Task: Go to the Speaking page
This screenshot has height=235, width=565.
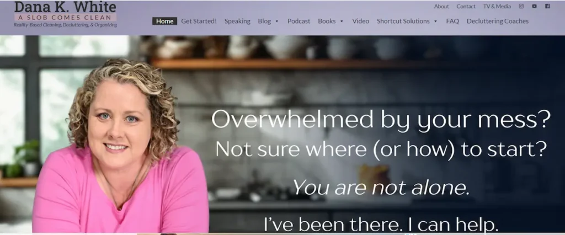Action: (237, 21)
